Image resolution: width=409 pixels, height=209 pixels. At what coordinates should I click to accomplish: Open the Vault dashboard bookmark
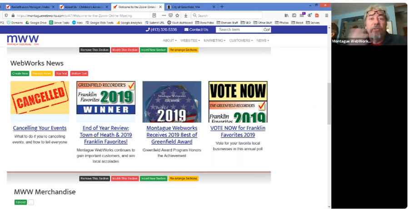click(180, 23)
